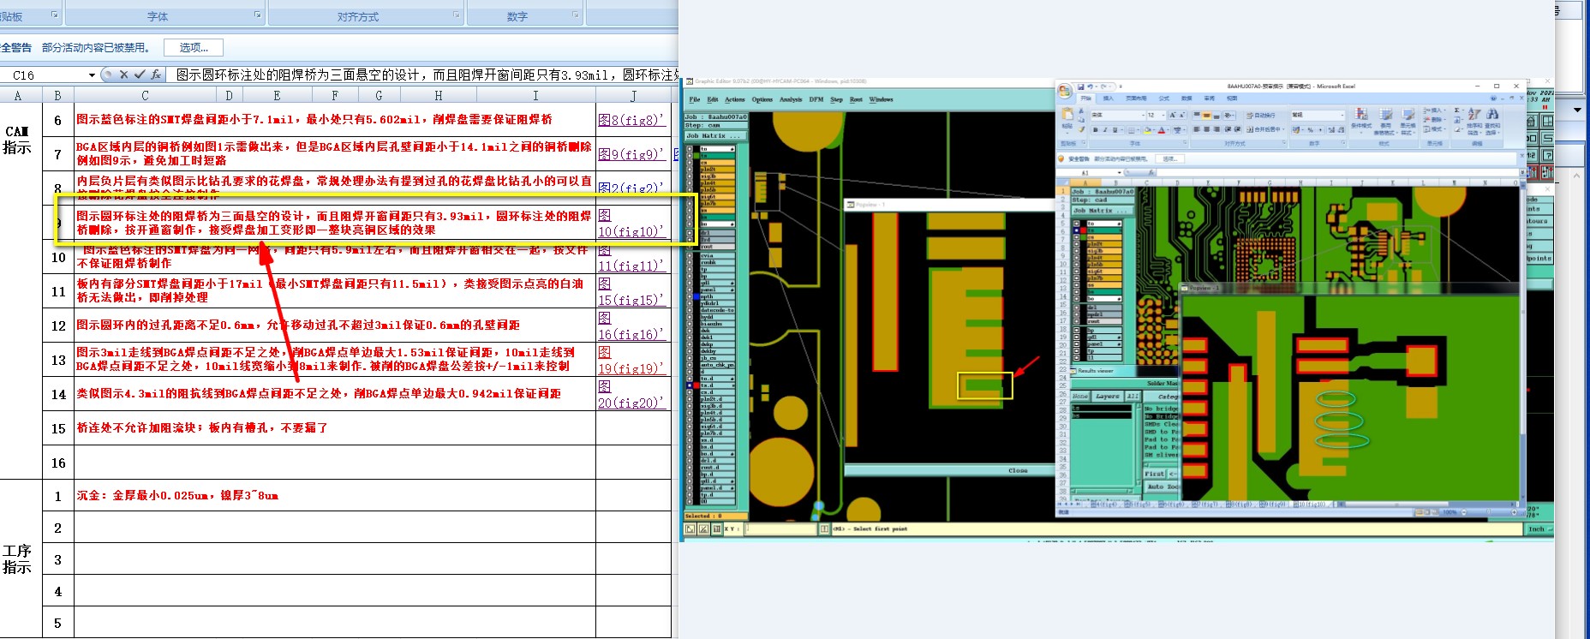The image size is (1590, 639).
Task: Click the X Y coordinate field in Graphic Editor
Action: pyautogui.click(x=781, y=529)
